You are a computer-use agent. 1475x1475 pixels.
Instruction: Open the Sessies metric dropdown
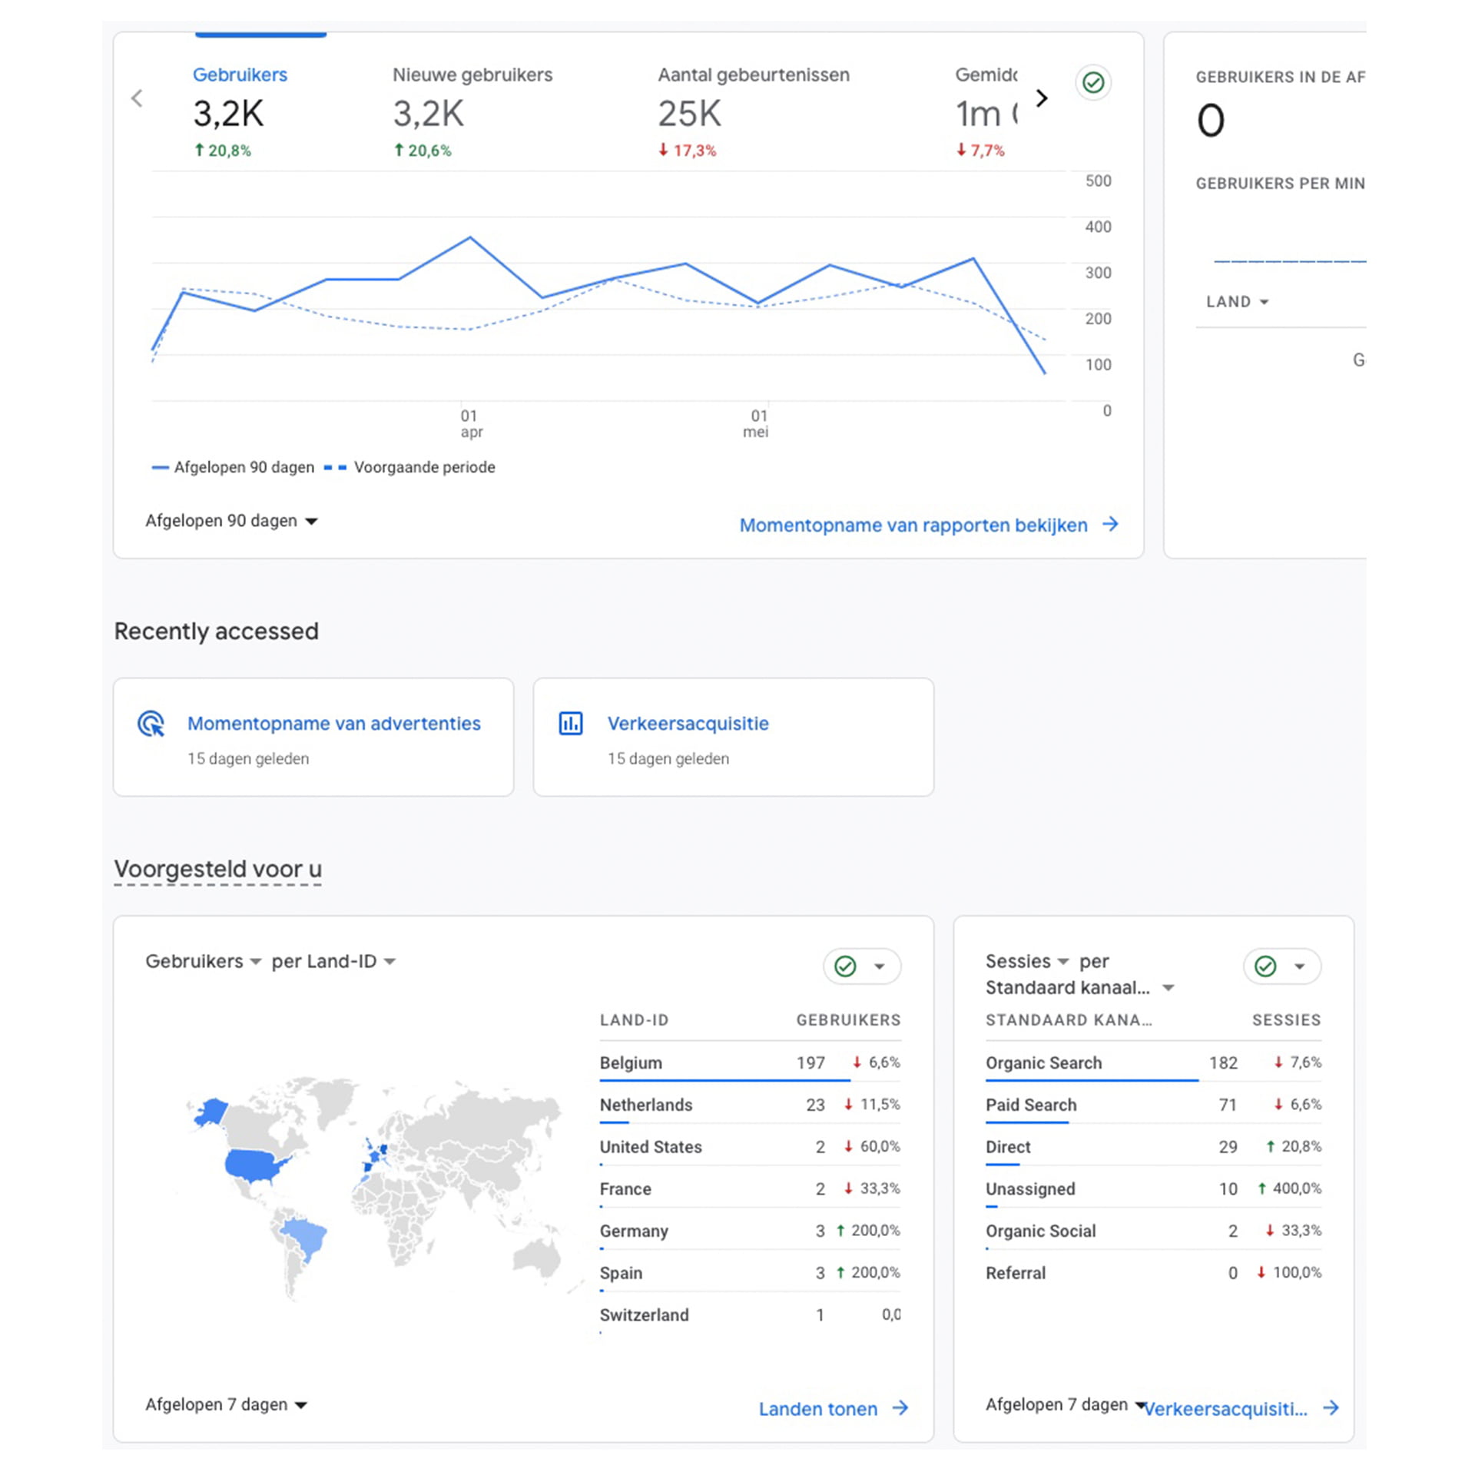(x=1027, y=961)
